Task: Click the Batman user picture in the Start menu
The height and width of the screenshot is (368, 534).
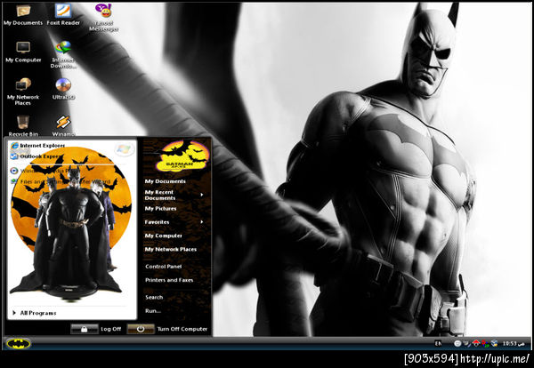Action: (182, 156)
